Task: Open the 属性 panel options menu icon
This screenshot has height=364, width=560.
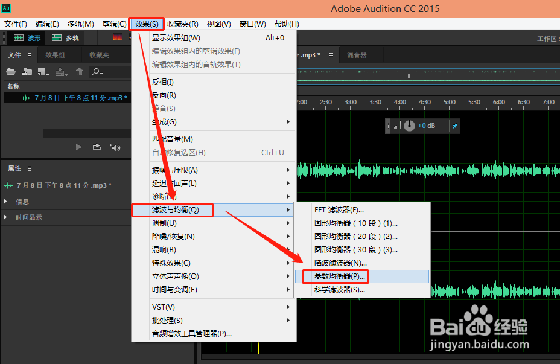Action: pyautogui.click(x=30, y=168)
